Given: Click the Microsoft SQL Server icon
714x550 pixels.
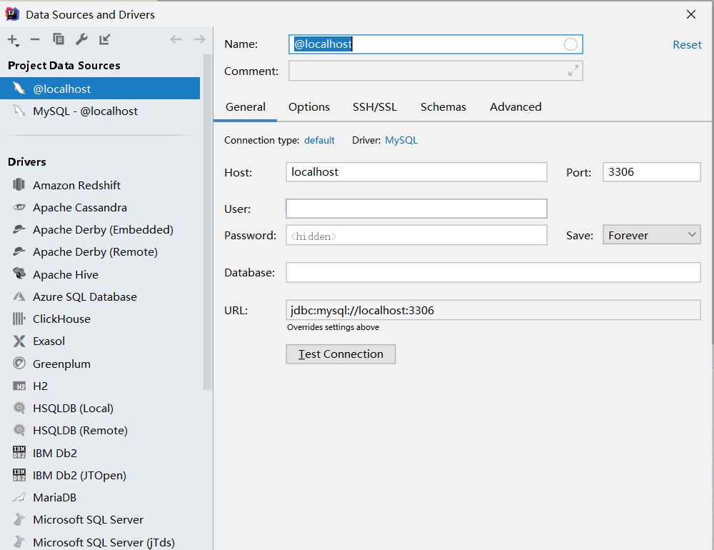Looking at the screenshot, I should (x=19, y=519).
